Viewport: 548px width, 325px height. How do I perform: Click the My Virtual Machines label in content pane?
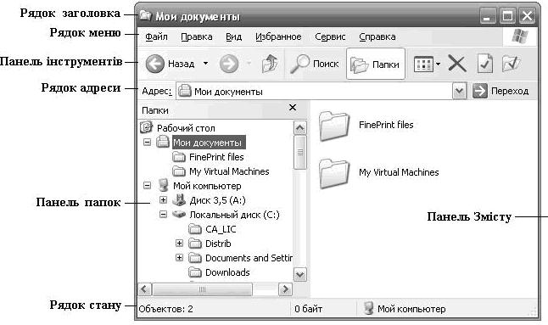[x=399, y=172]
